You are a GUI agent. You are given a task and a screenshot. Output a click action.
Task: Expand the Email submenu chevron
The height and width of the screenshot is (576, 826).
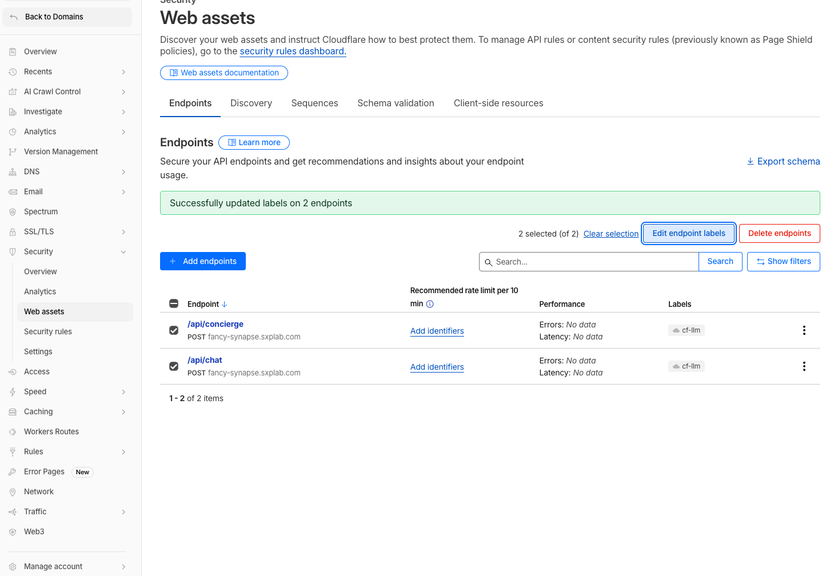123,192
